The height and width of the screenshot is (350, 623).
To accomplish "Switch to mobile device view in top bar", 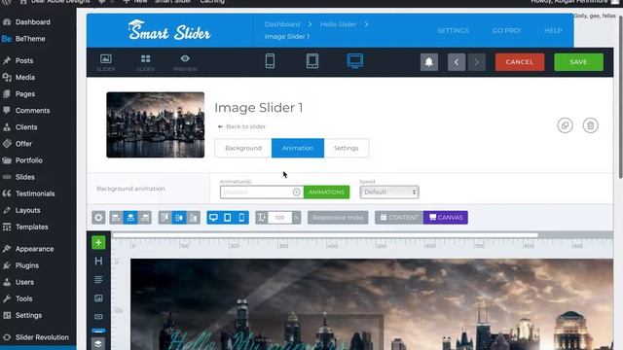I will [270, 61].
